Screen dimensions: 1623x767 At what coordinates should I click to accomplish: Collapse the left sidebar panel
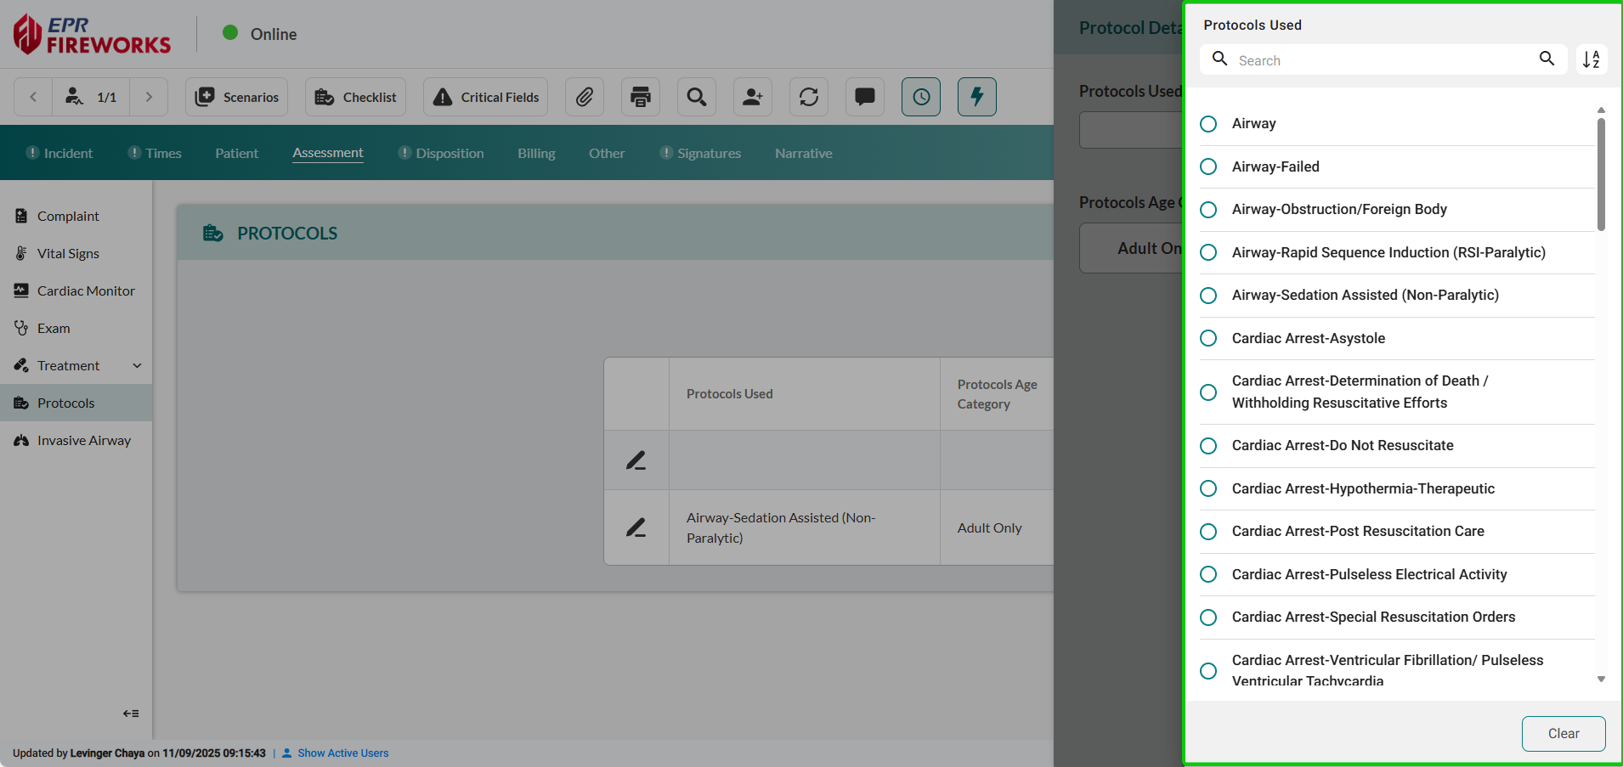tap(131, 713)
